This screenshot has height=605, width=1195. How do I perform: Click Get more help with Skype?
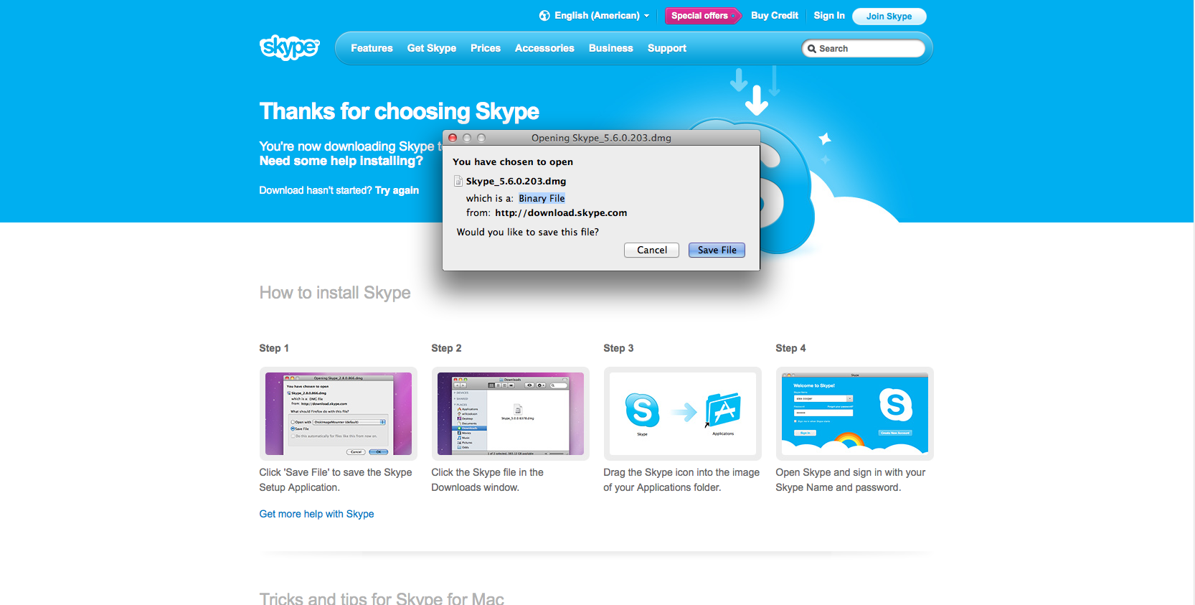coord(317,514)
